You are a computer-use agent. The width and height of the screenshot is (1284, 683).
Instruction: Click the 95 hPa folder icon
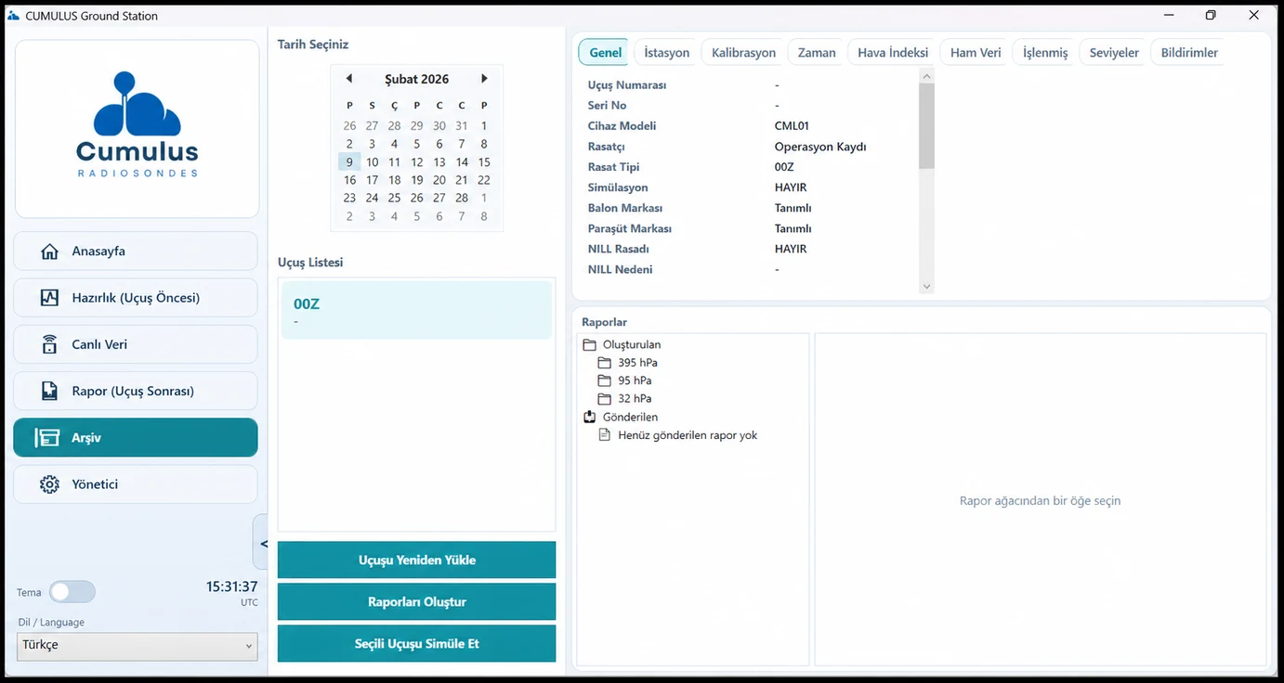pos(605,380)
